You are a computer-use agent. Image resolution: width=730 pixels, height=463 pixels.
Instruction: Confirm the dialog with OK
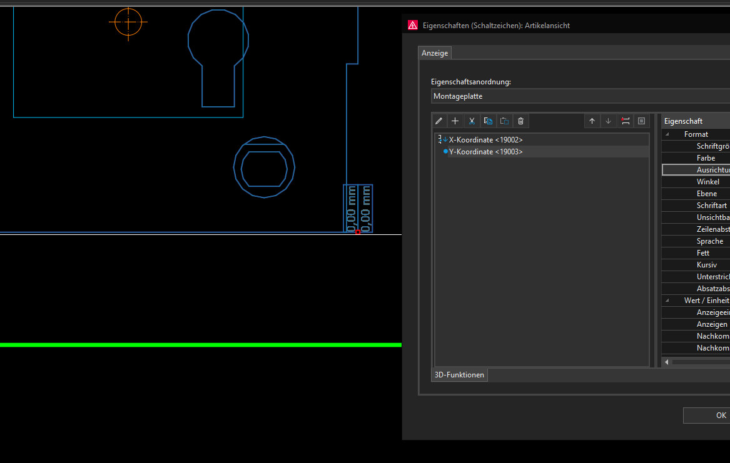(x=707, y=415)
